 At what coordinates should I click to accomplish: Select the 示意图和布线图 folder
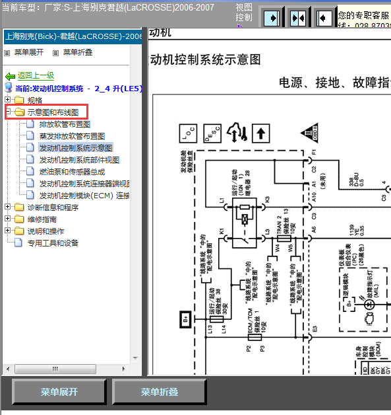point(53,112)
